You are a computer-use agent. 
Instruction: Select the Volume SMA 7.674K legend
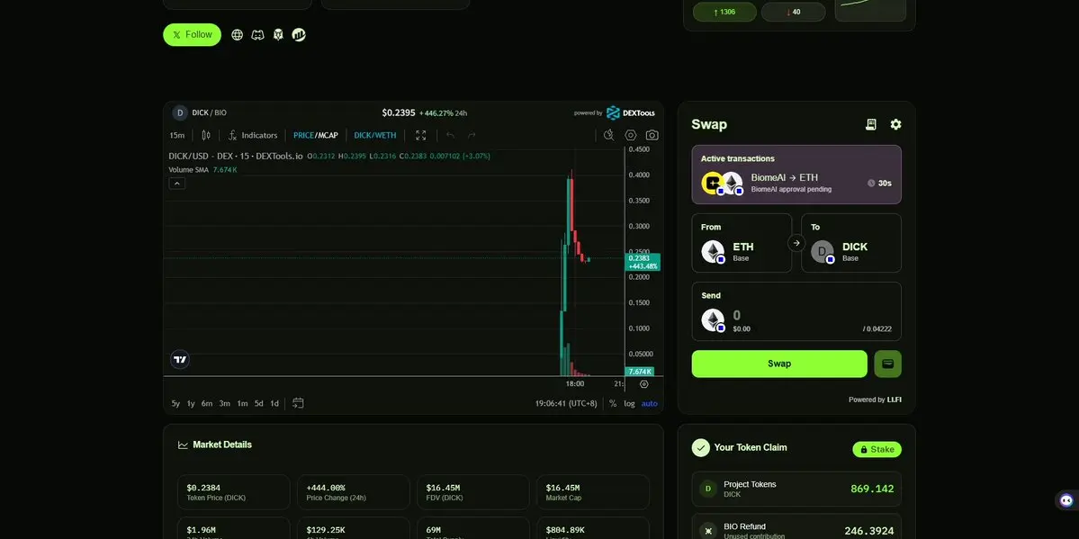tap(203, 169)
